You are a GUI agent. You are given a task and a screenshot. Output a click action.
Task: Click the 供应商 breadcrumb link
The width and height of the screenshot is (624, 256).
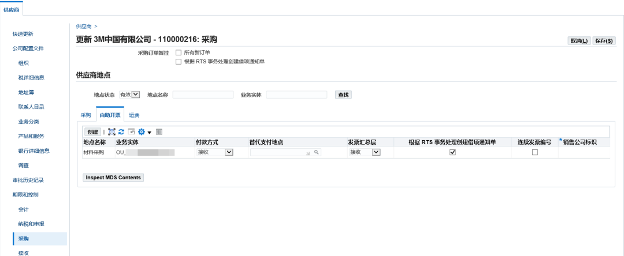tap(84, 27)
